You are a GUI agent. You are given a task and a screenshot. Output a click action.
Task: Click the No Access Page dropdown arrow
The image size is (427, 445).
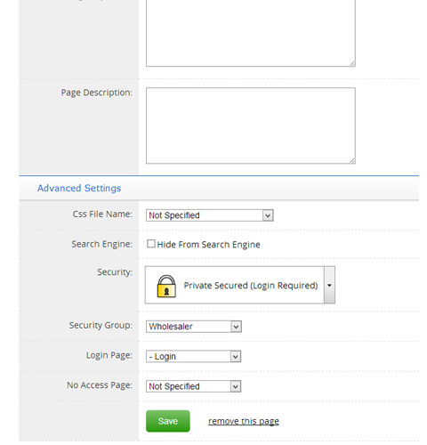pos(236,386)
